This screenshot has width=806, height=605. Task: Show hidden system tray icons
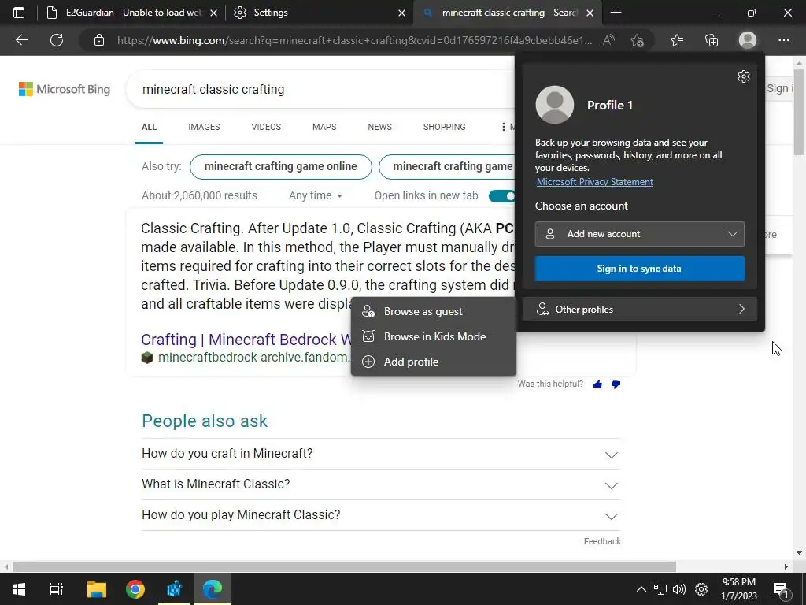click(x=641, y=589)
